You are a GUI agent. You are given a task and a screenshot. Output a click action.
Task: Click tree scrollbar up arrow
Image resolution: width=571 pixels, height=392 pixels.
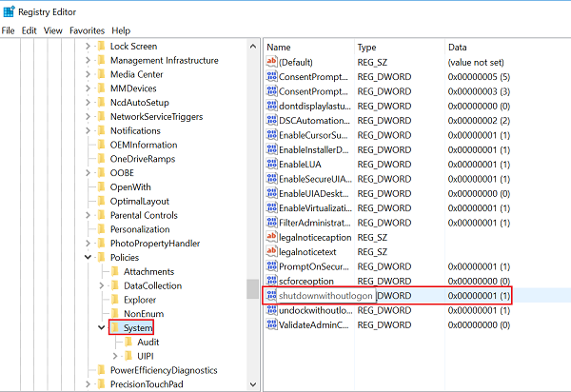pyautogui.click(x=253, y=47)
